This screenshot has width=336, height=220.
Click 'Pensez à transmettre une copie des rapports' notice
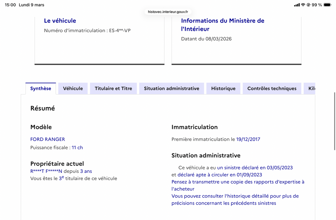pos(238,185)
